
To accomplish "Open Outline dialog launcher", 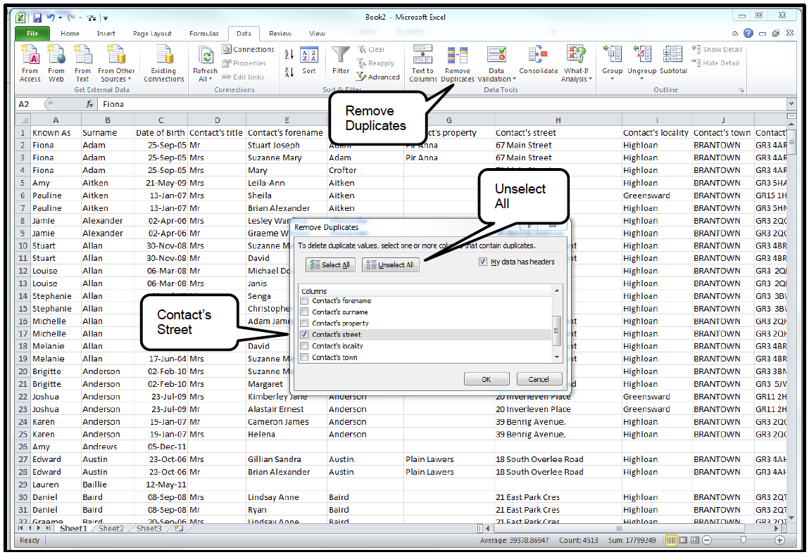I will (741, 90).
